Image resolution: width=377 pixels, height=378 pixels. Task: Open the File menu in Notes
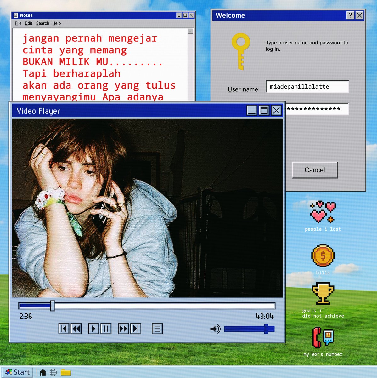pos(18,23)
